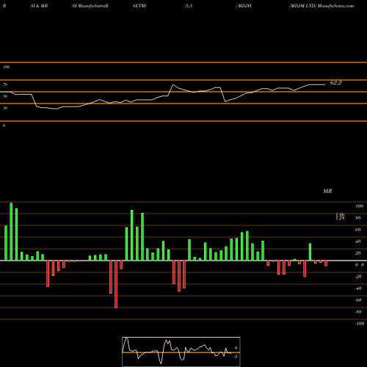Click the 40 label on MR axis
Viewport: 367px width, 367px height.
point(358,241)
